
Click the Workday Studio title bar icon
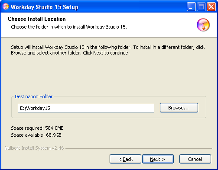click(x=6, y=6)
